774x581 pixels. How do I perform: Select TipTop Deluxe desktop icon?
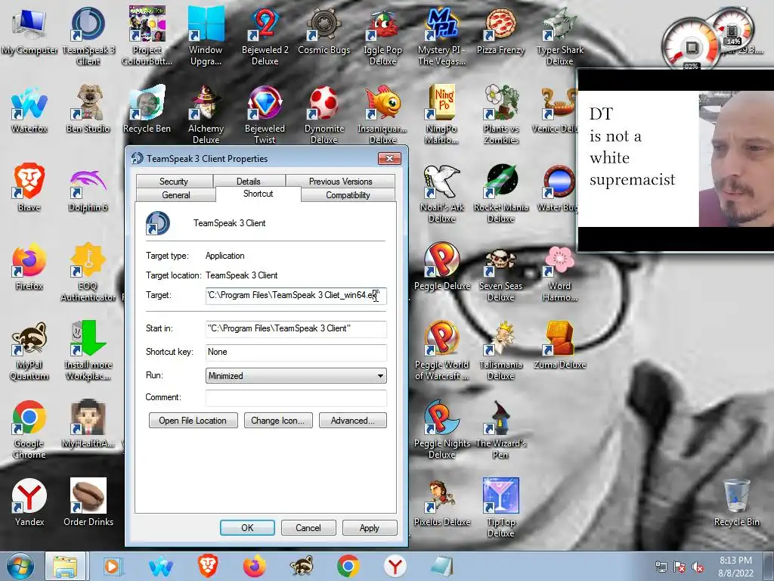click(500, 508)
